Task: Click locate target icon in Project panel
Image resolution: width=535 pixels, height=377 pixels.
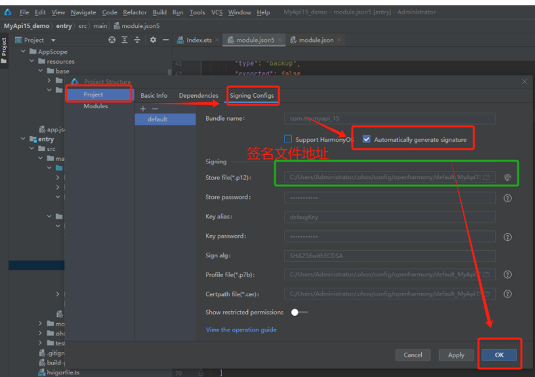Action: pos(112,40)
